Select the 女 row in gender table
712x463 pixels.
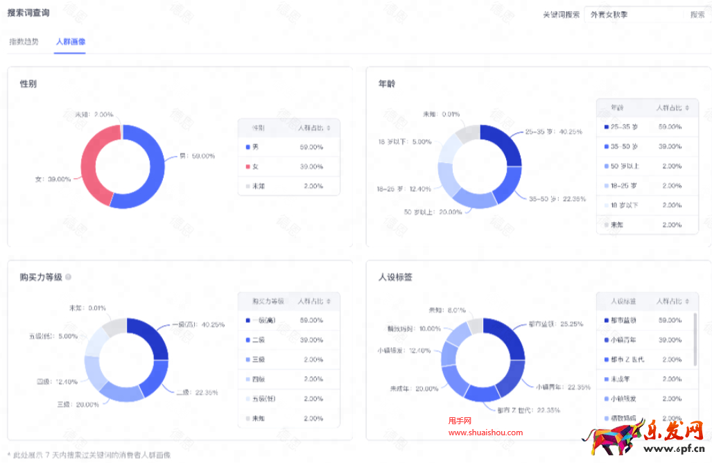coord(289,166)
